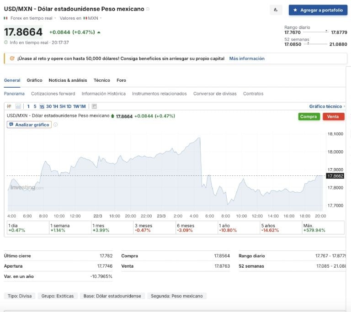The height and width of the screenshot is (312, 351).
Task: Click the Agregar a portafolio button
Action: tap(318, 10)
